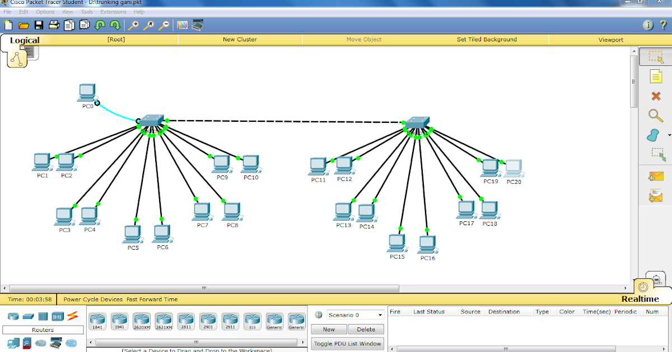Pick the 2911 router model

click(230, 321)
